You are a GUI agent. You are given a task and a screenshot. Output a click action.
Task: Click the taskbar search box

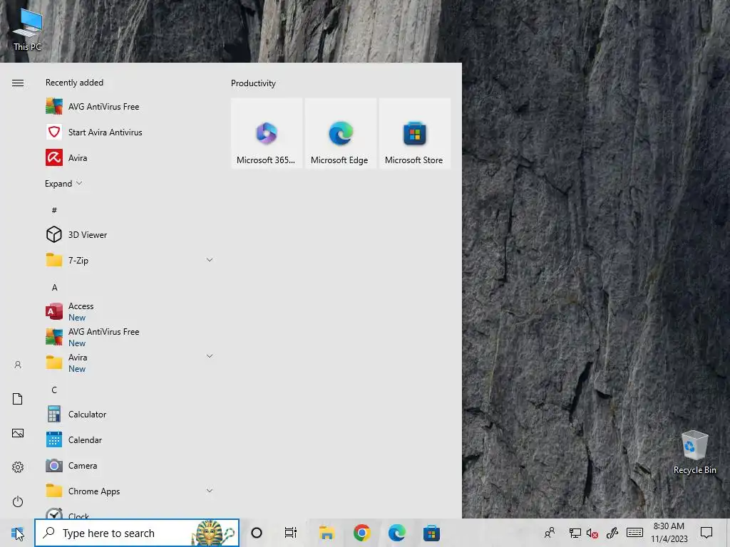137,533
